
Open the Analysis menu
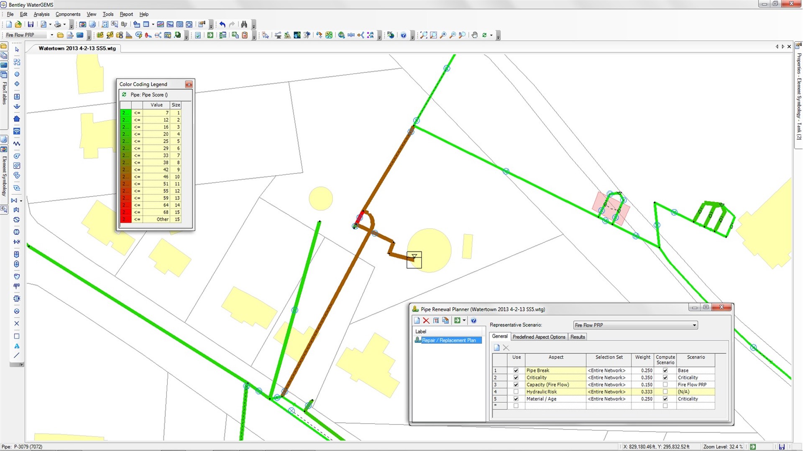click(41, 14)
